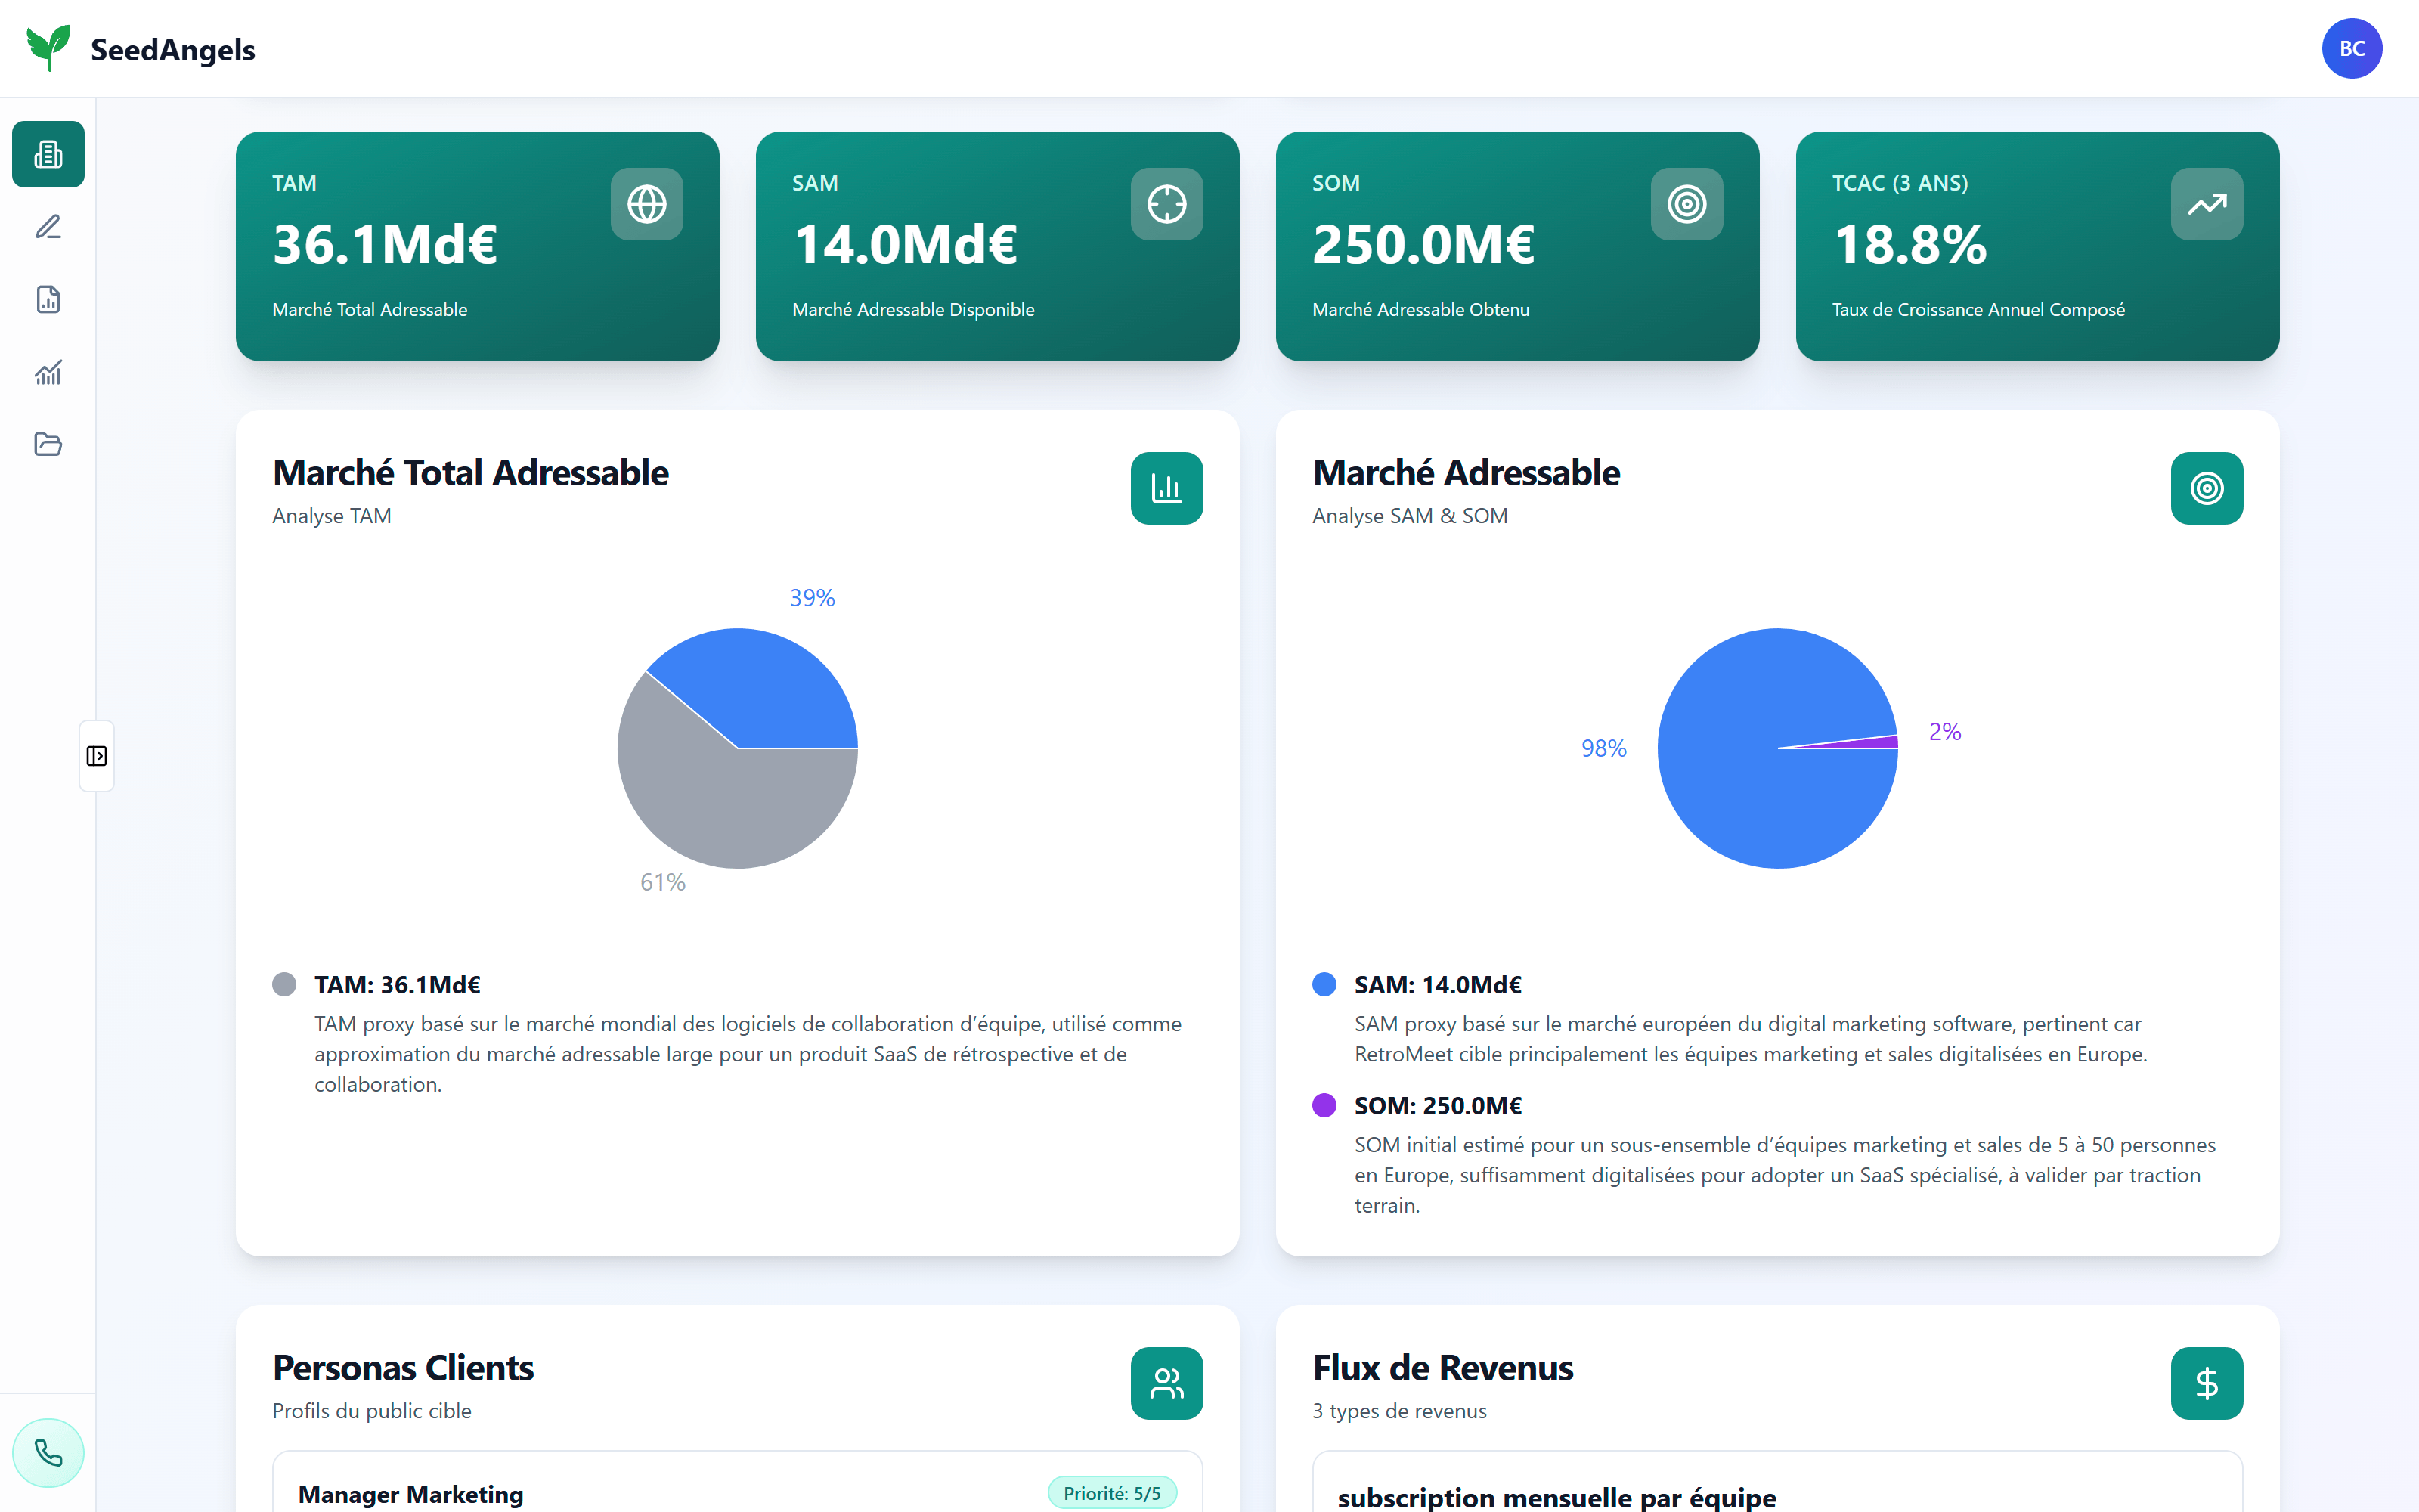Screen dimensions: 2419x1512
Task: Open the building dashboard sidebar icon
Action: point(48,154)
